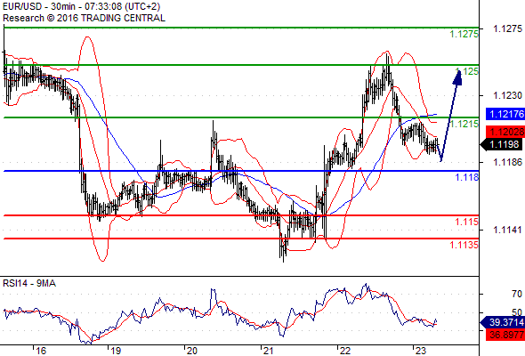
Task: Click the blue 39.3714 RSI value tag
Action: tap(502, 322)
